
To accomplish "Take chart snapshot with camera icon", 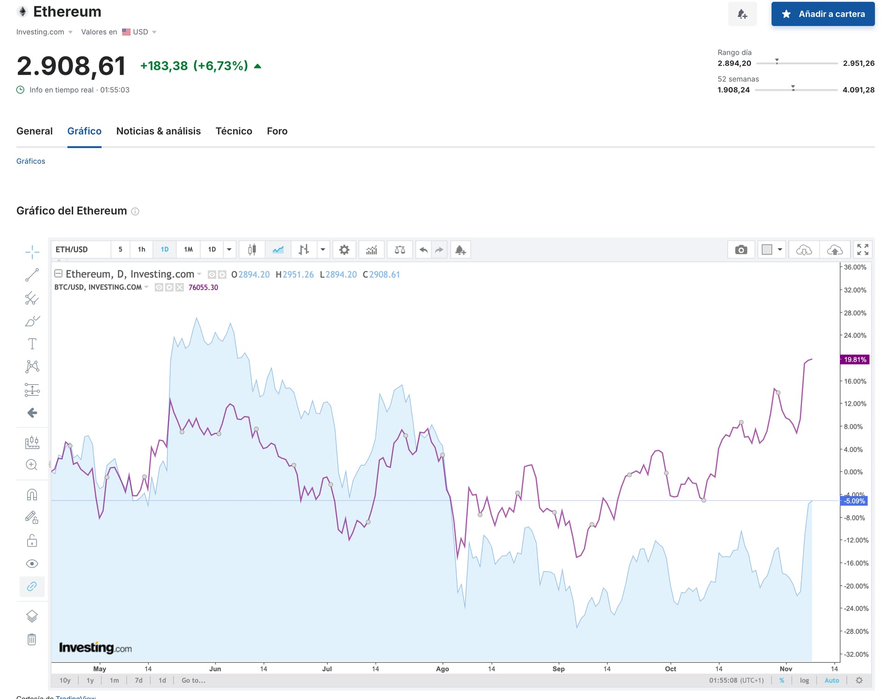I will click(741, 250).
